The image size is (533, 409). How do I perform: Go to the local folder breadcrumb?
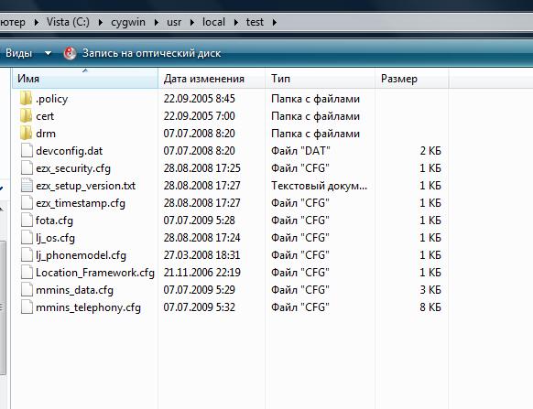(x=213, y=22)
